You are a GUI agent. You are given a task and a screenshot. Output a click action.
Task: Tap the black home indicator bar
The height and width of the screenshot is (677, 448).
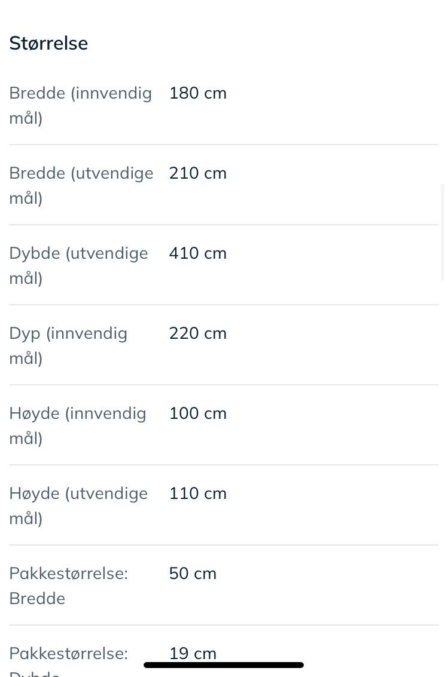[x=224, y=665]
